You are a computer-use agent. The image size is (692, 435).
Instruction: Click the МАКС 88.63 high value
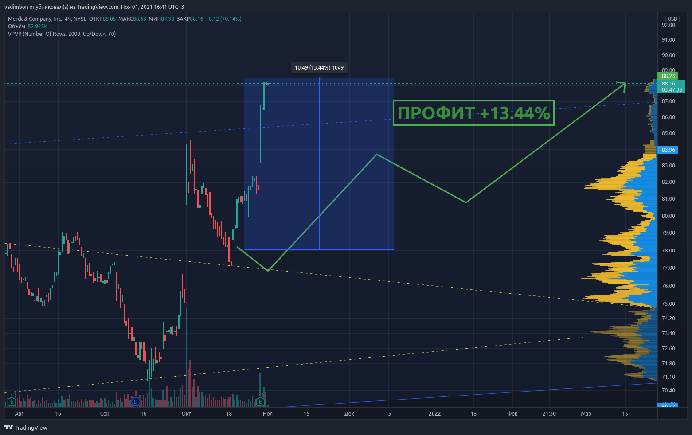(133, 19)
